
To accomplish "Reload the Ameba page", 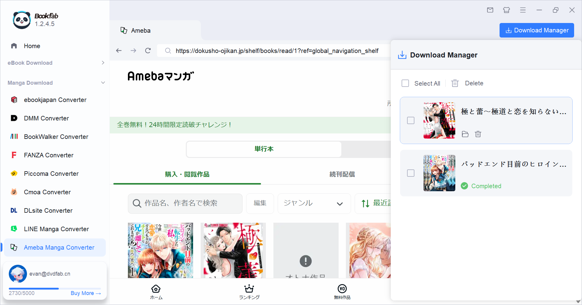I will pos(148,51).
